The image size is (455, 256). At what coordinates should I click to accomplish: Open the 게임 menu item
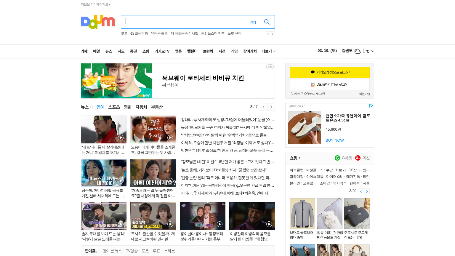click(x=234, y=51)
